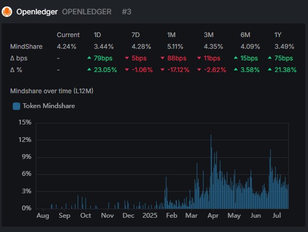Select the 3M column header

[x=209, y=35]
